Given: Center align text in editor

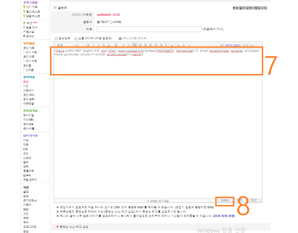Looking at the screenshot, I should point(140,45).
